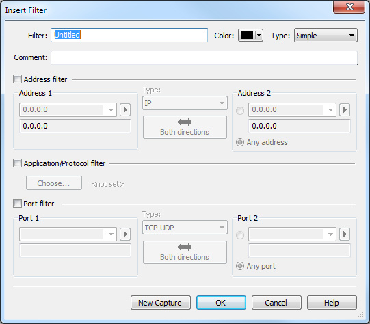Enable the Port filter checkbox

(x=17, y=204)
